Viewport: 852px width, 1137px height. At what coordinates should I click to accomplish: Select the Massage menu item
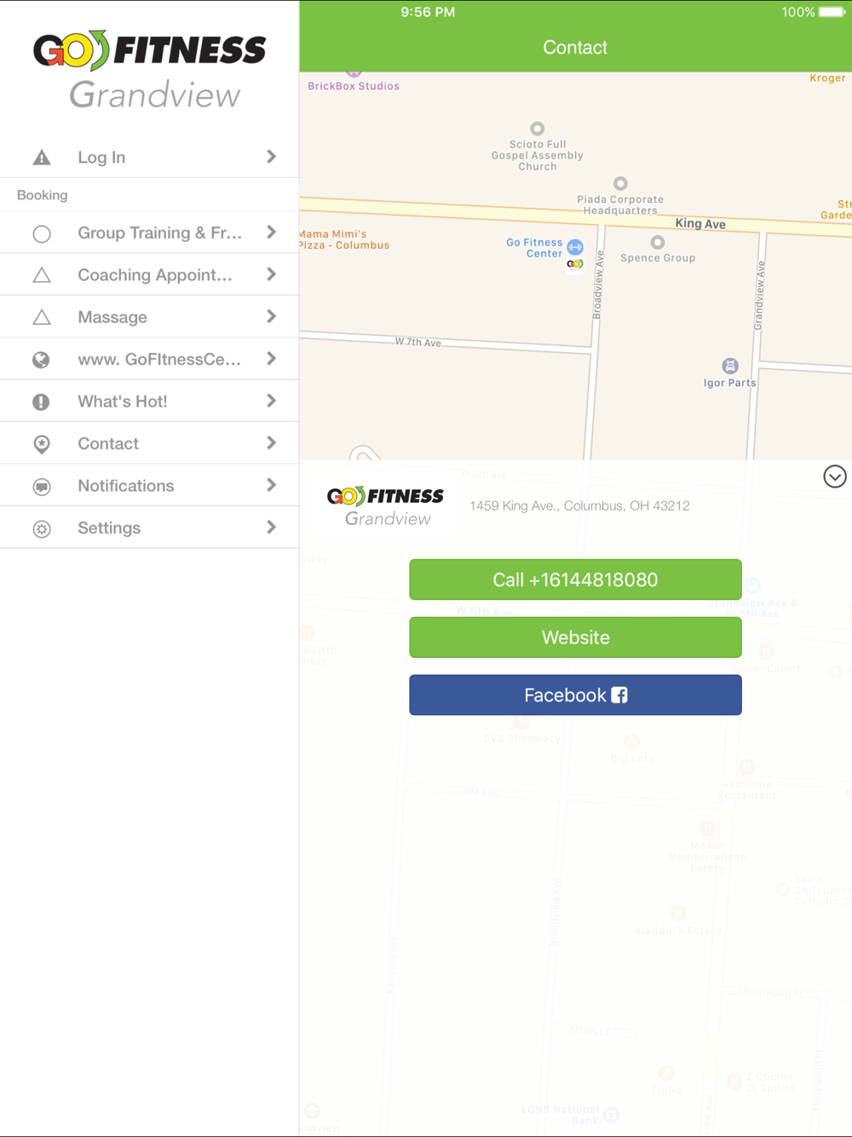coord(149,317)
